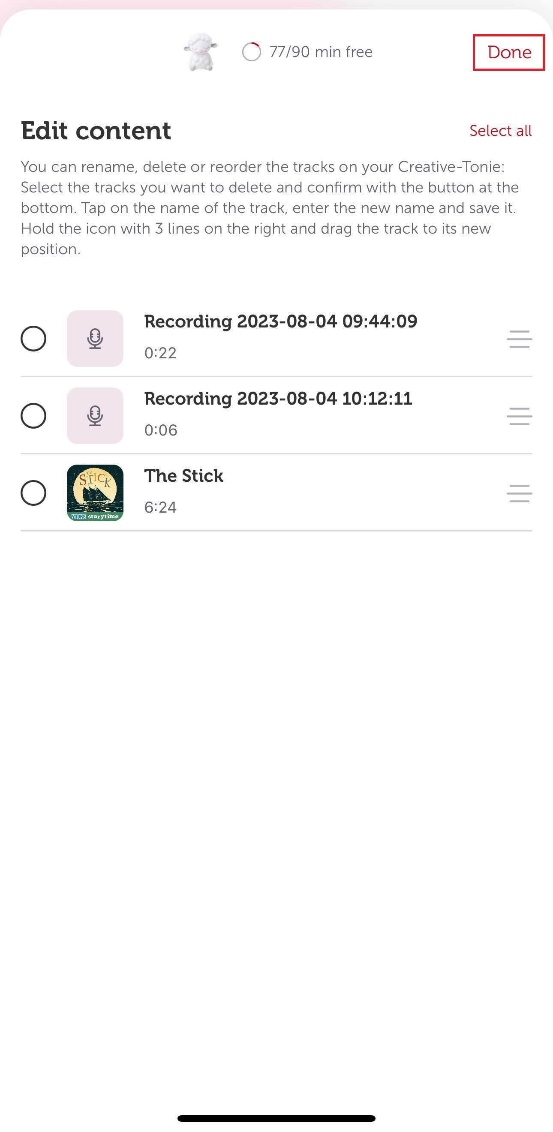Tap The Stick track title
Screen dimensions: 553x1132
[x=184, y=475]
